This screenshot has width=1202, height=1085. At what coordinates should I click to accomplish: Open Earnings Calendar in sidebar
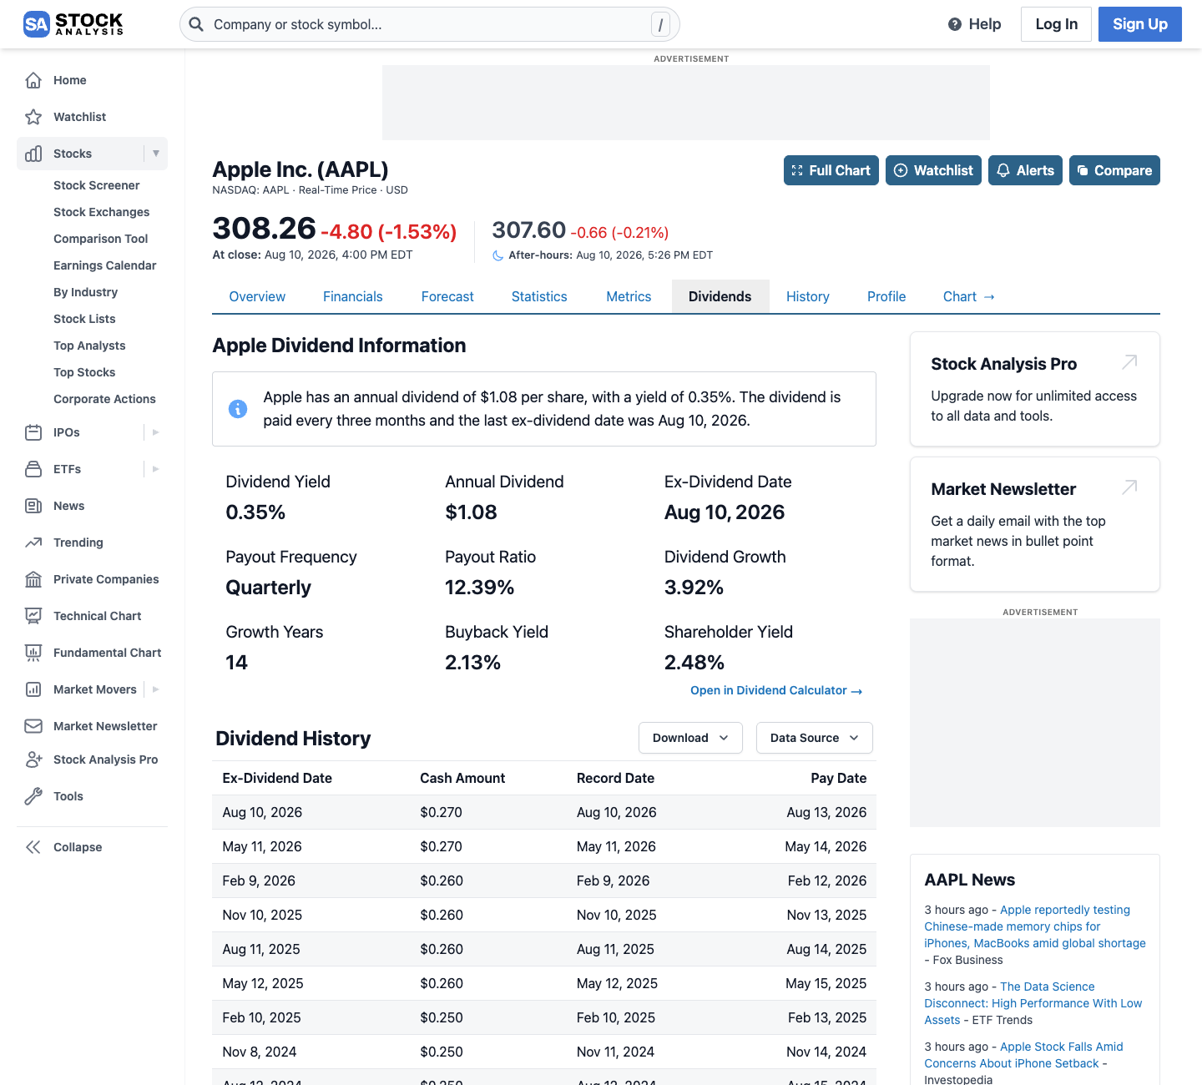(x=105, y=265)
